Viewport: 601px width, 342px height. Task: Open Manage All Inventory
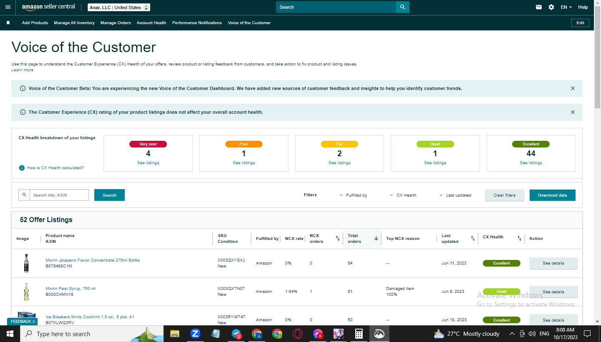pos(74,23)
